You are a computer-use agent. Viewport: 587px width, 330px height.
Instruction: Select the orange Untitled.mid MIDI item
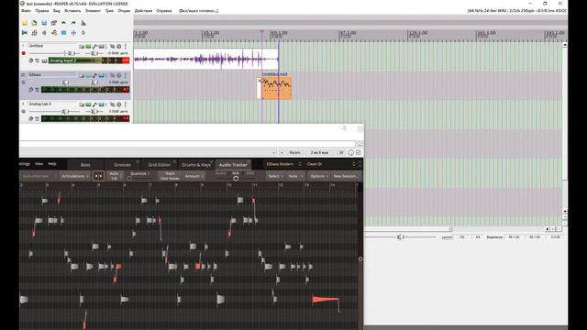click(x=276, y=88)
